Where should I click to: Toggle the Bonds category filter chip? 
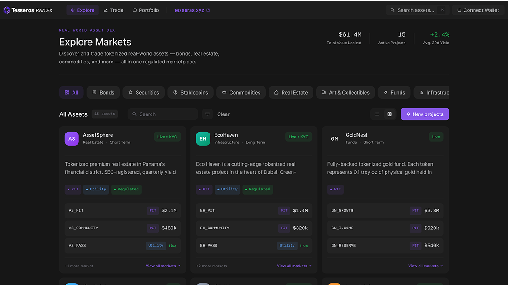103,92
